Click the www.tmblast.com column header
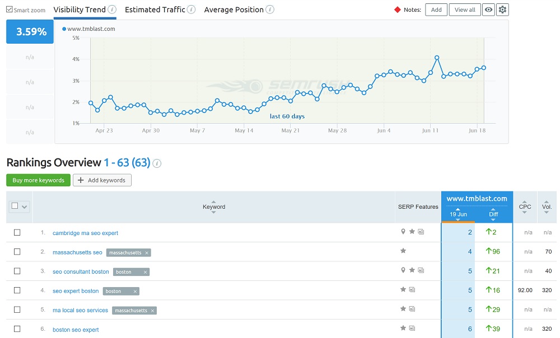Image resolution: width=560 pixels, height=338 pixels. [477, 199]
